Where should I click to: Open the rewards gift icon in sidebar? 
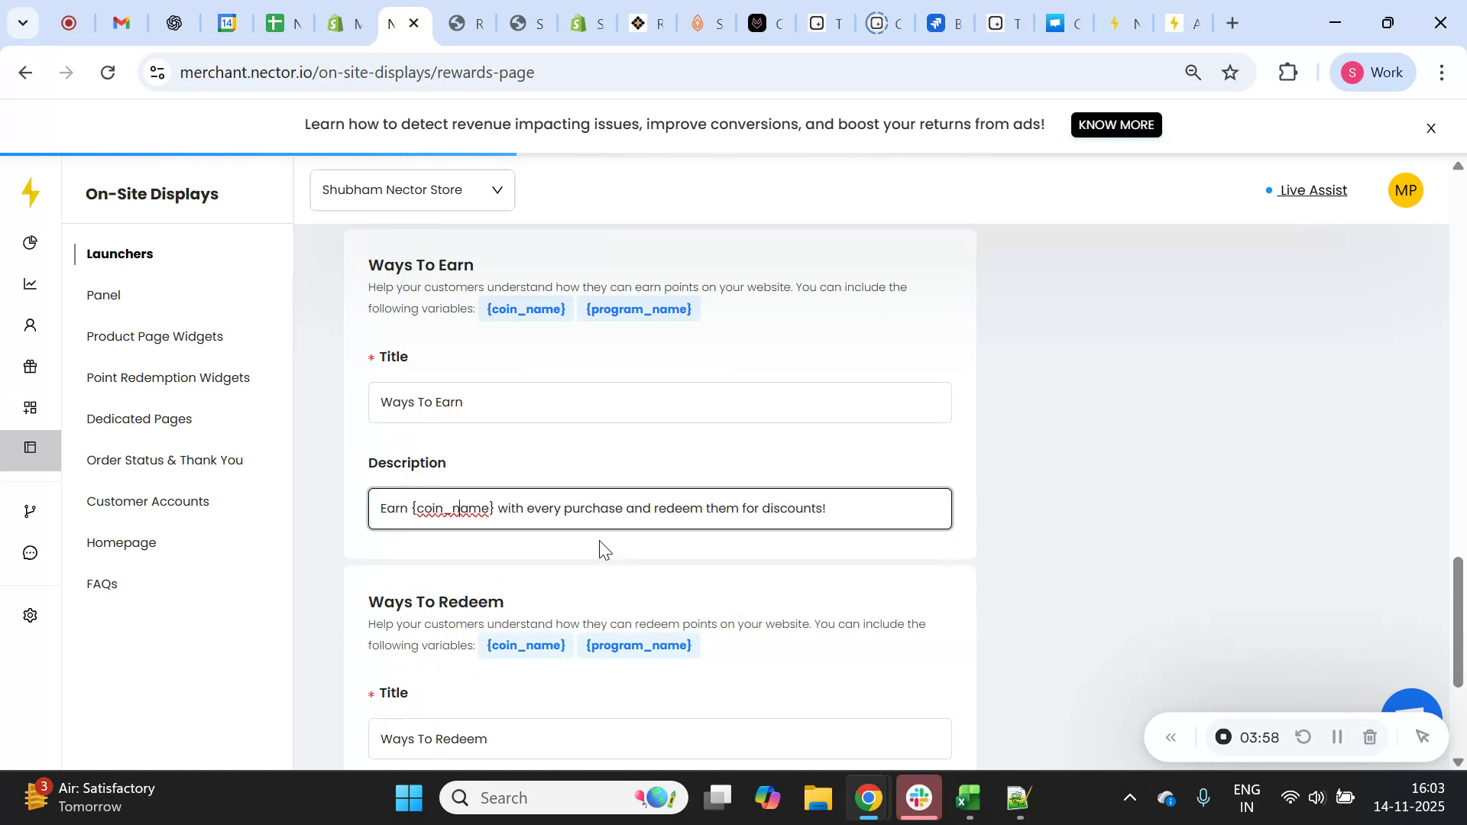click(x=30, y=366)
